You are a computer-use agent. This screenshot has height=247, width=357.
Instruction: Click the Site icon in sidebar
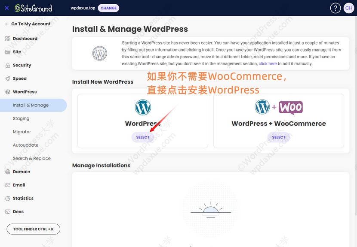click(8, 52)
